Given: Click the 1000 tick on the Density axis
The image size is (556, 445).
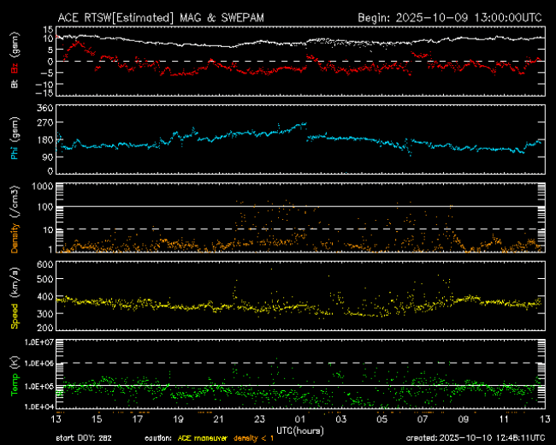Looking at the screenshot, I should [43, 186].
